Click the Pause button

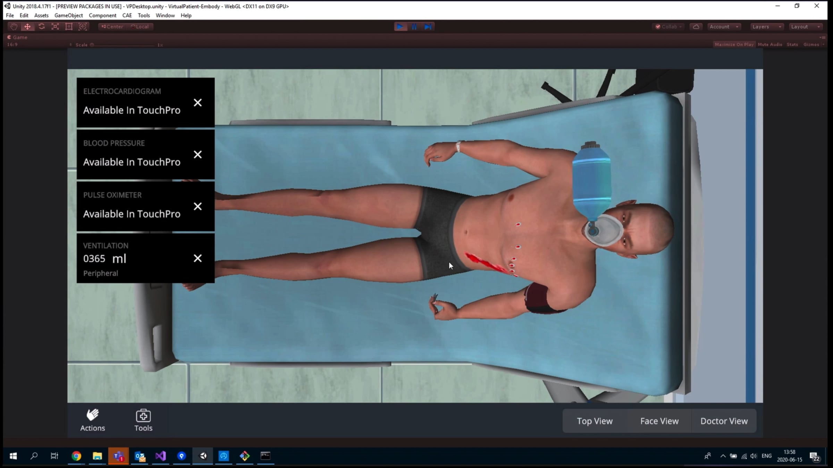click(x=414, y=27)
